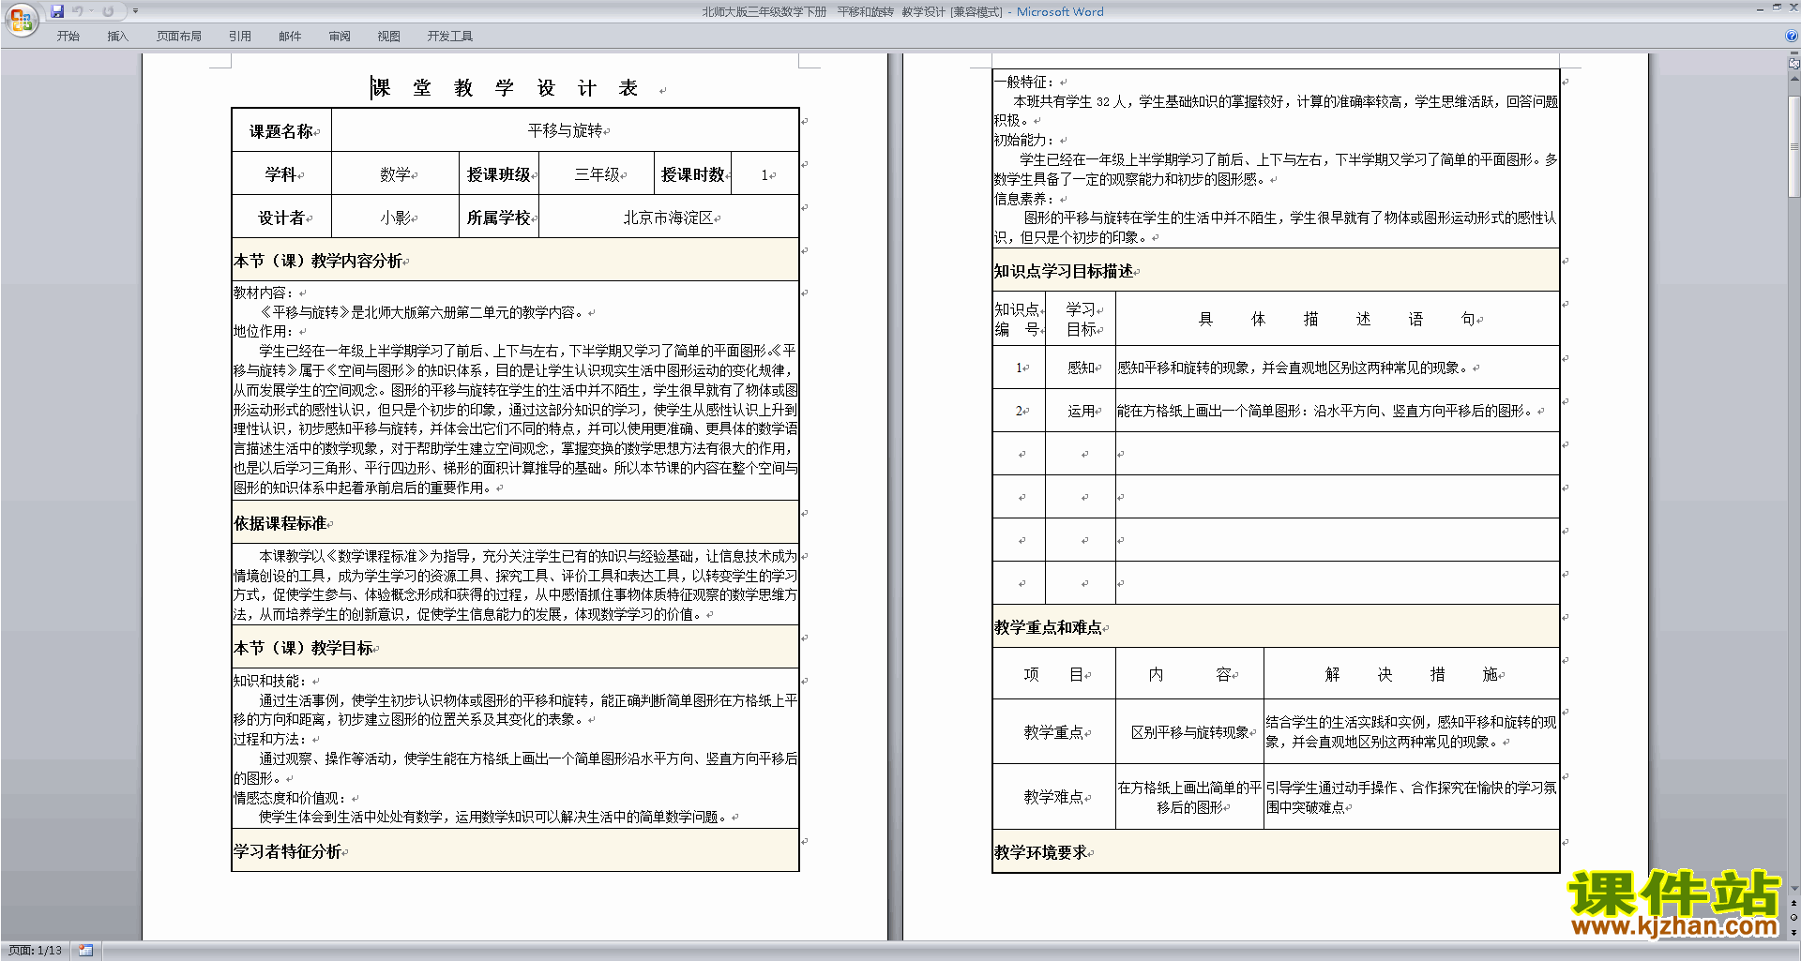This screenshot has height=961, width=1801.
Task: Click the heading 知识点学习目标描述
Action: tap(1064, 271)
